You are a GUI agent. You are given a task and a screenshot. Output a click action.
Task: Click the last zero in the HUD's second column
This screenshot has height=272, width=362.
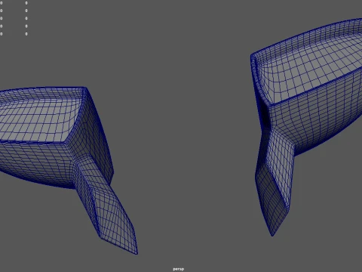26,34
